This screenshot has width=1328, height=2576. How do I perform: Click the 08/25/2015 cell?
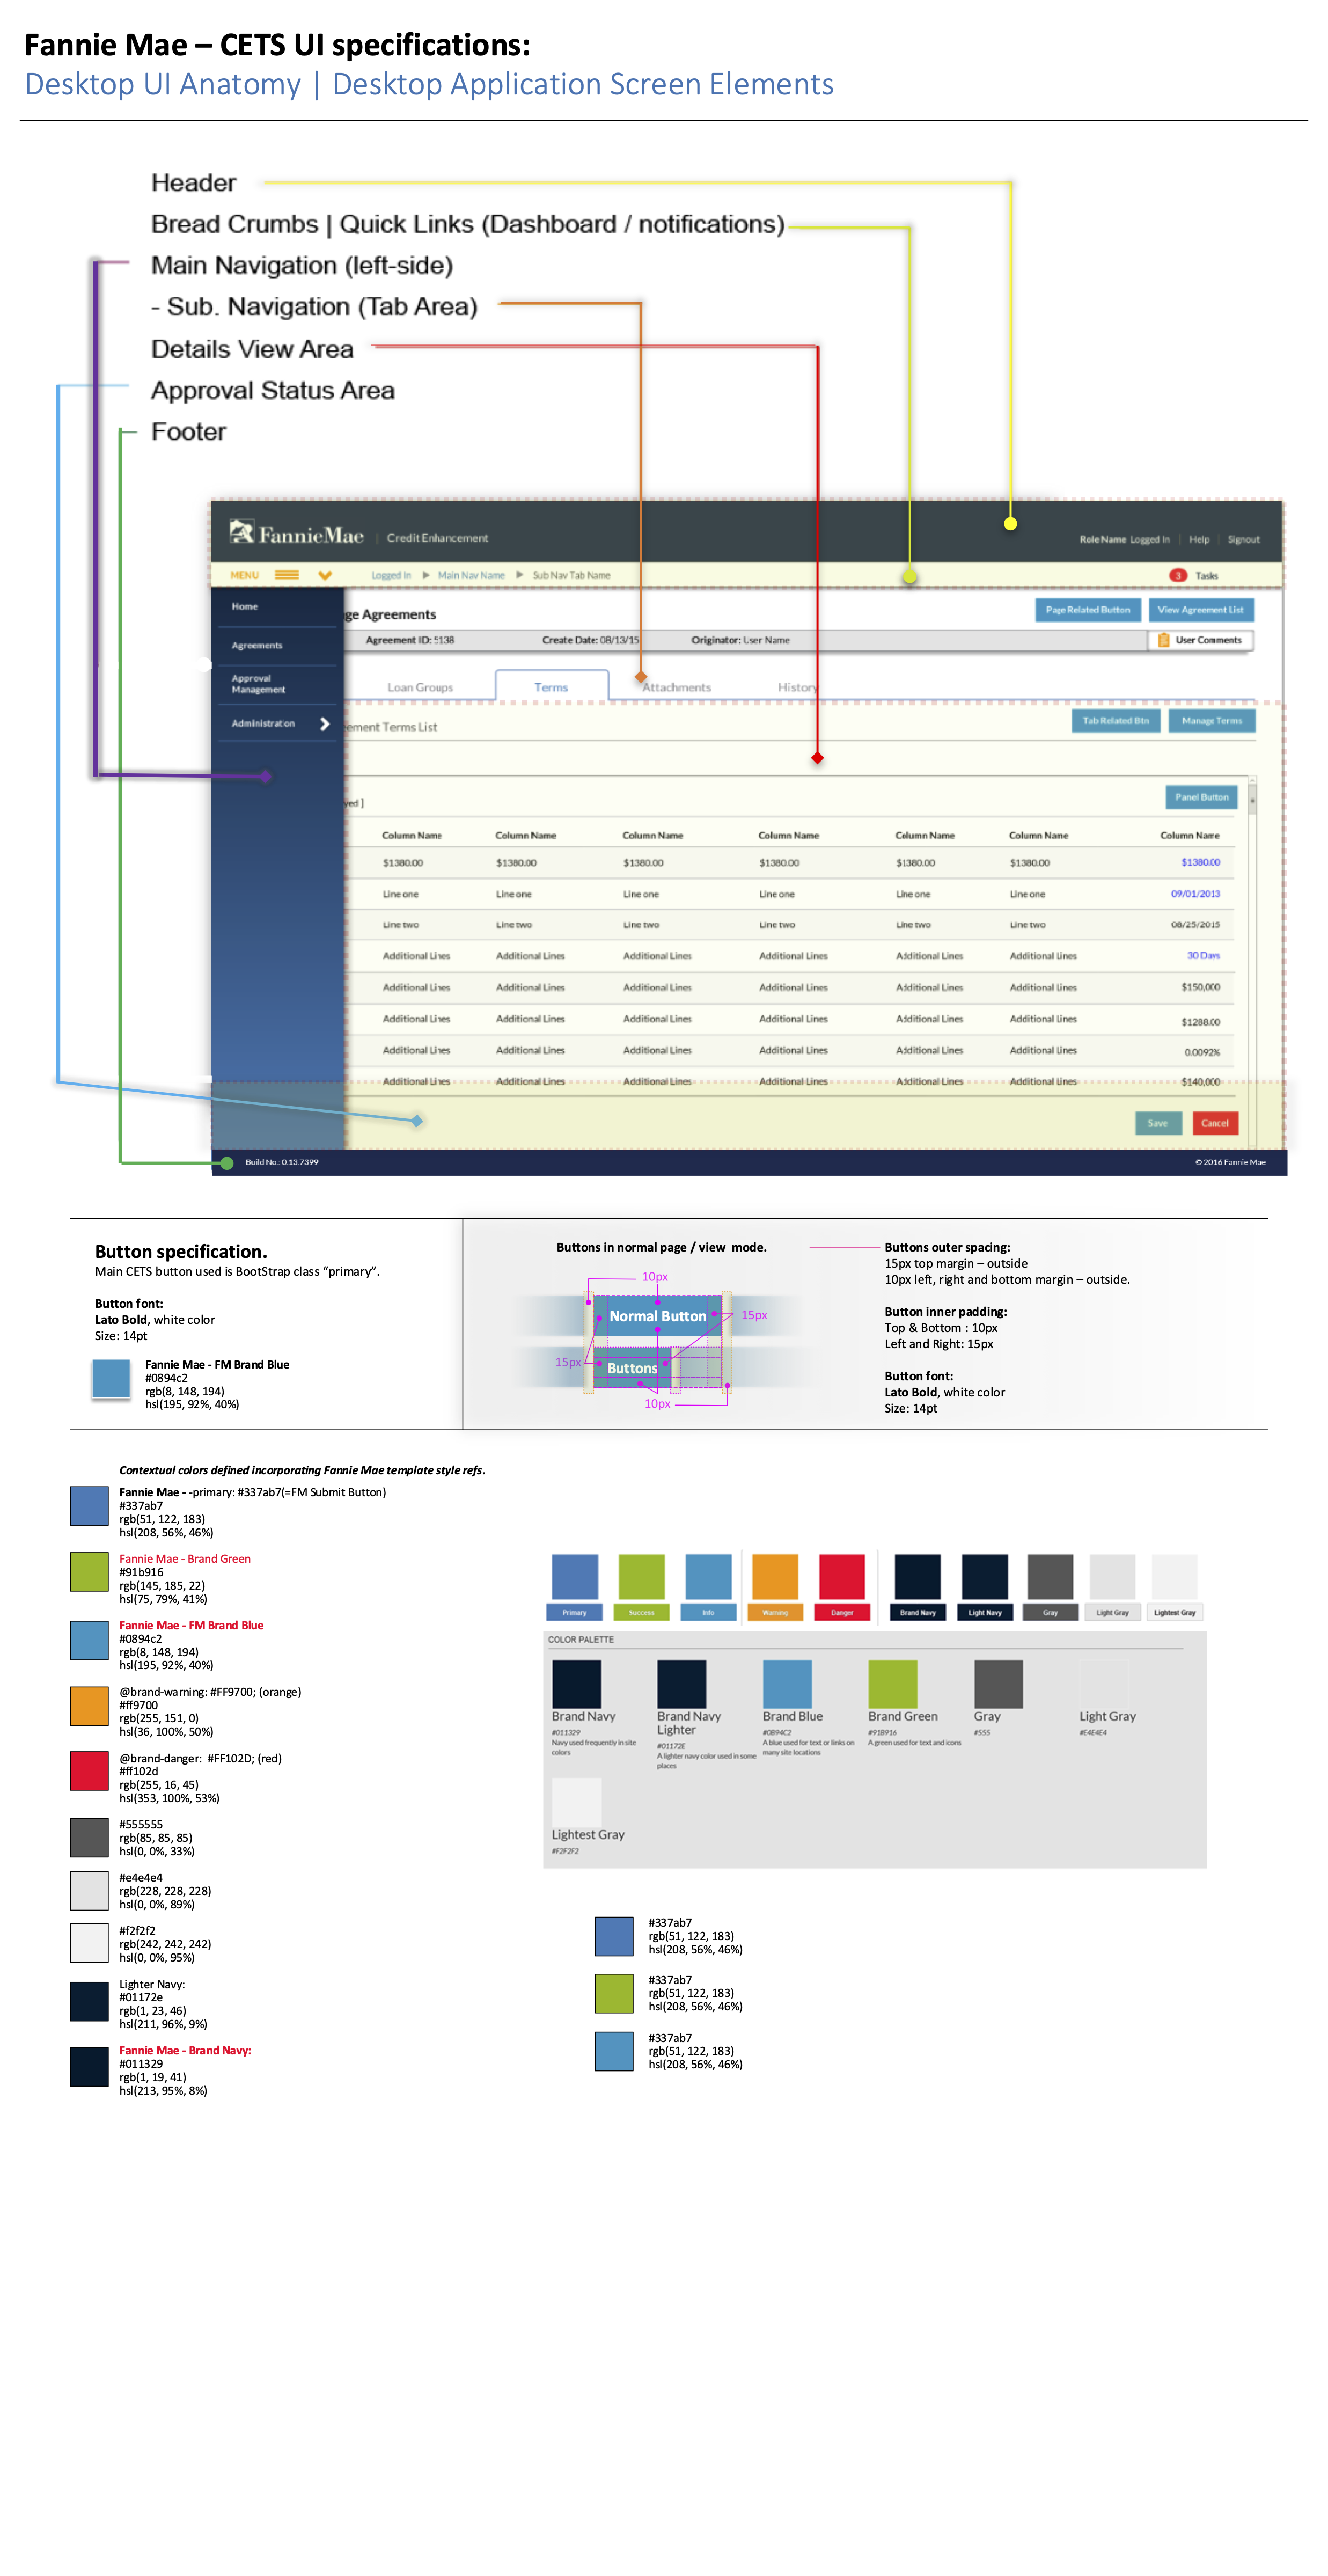(x=1195, y=925)
